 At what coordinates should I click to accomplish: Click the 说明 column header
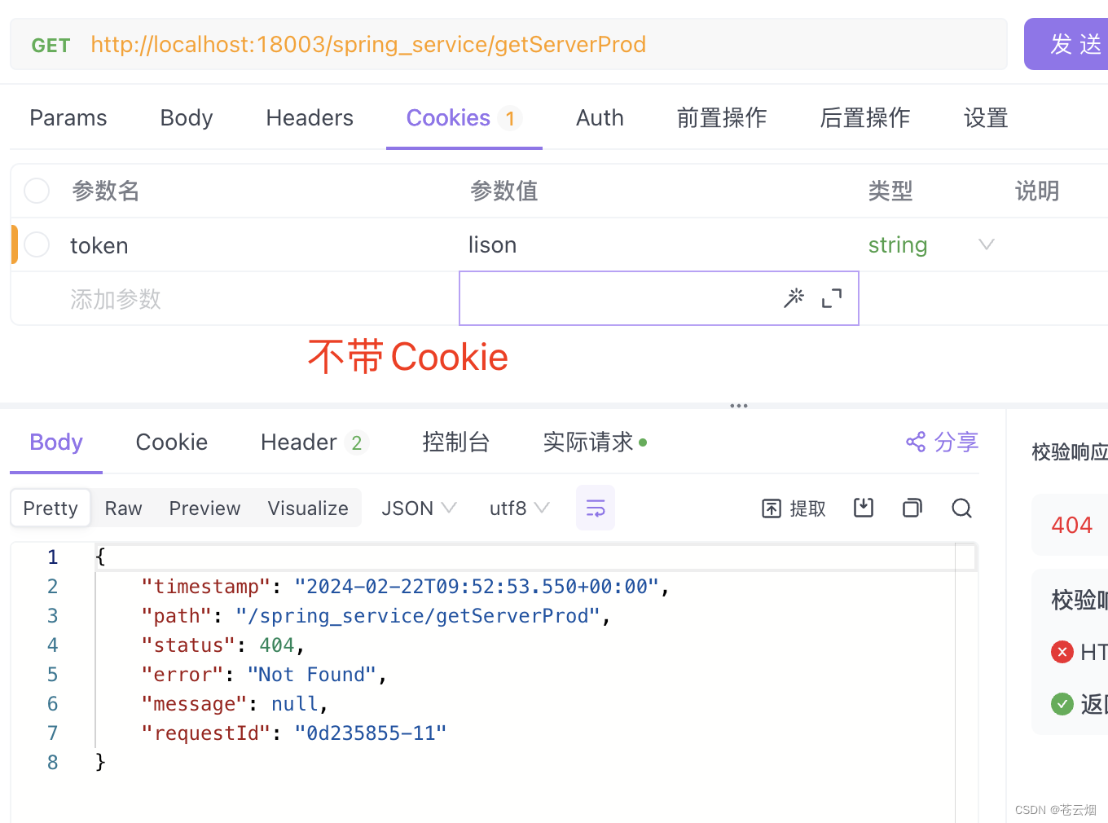pyautogui.click(x=1036, y=191)
